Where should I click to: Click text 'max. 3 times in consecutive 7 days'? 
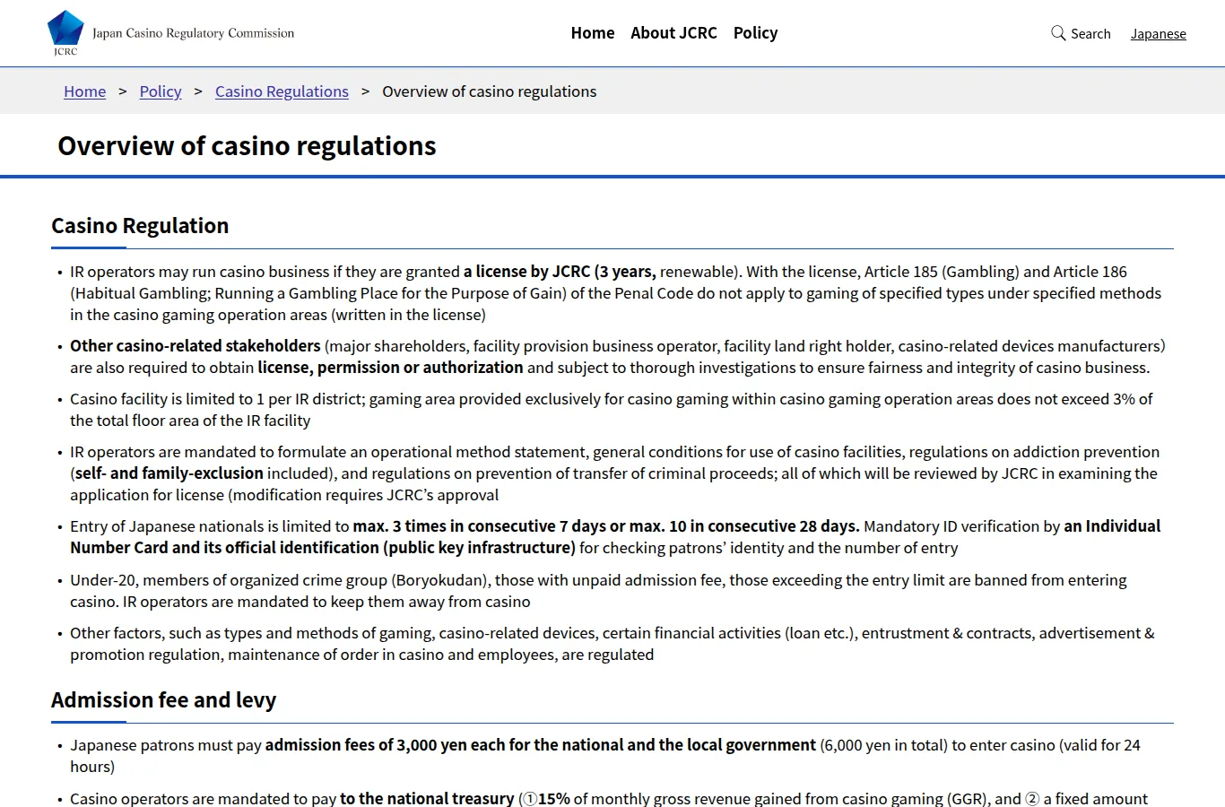480,526
